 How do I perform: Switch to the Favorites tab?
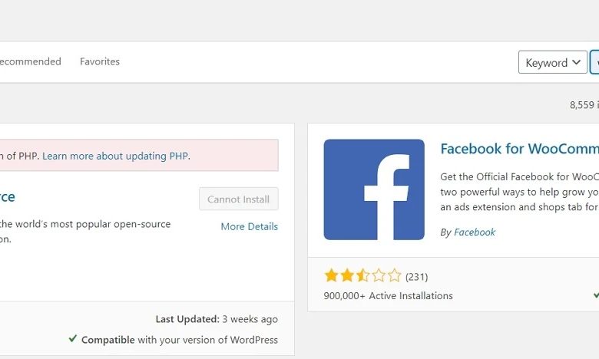pyautogui.click(x=100, y=61)
